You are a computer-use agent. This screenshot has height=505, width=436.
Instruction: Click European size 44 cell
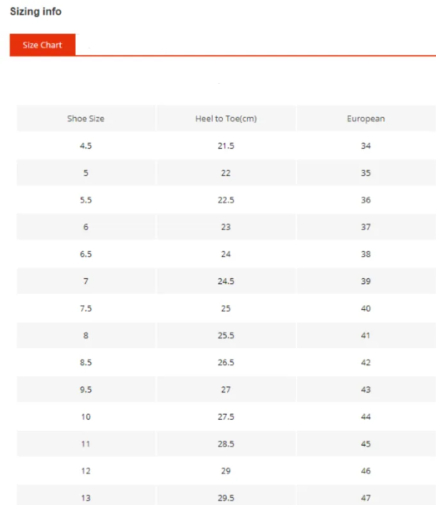pos(366,417)
